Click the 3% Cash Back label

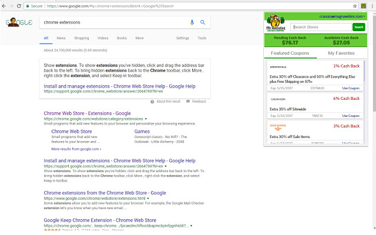tap(346, 126)
